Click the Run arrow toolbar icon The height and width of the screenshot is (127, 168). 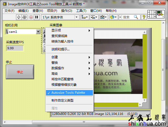[19, 17]
